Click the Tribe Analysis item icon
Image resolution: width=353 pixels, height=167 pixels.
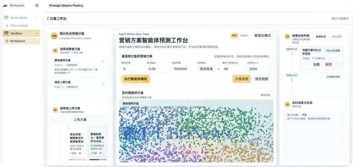(7, 26)
